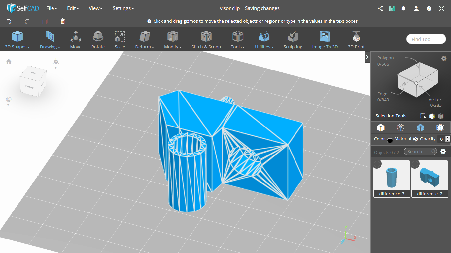Click the green M marketplace icon
Viewport: 451px width, 253px height.
click(x=392, y=8)
